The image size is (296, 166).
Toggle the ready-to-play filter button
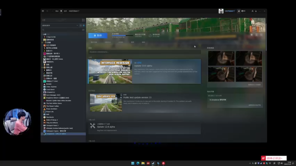click(x=84, y=25)
